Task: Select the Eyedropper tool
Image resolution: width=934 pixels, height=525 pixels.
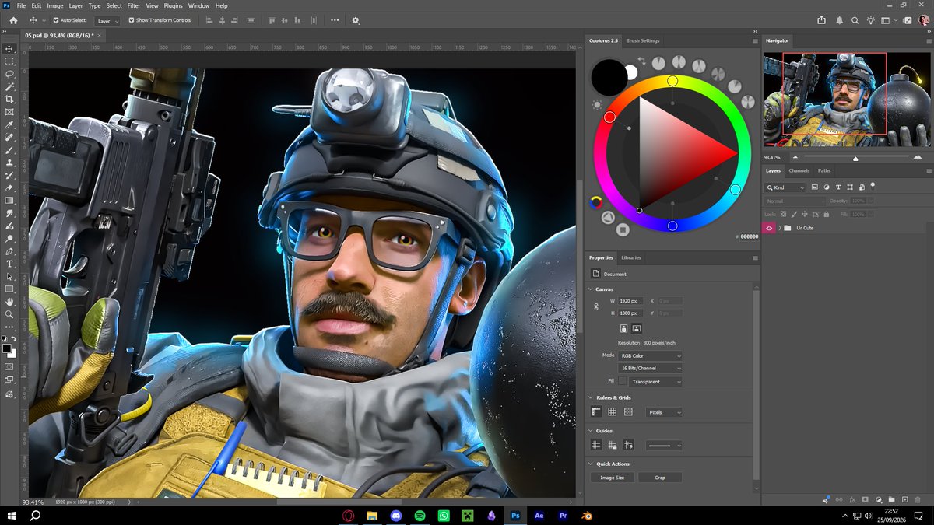Action: [x=9, y=124]
